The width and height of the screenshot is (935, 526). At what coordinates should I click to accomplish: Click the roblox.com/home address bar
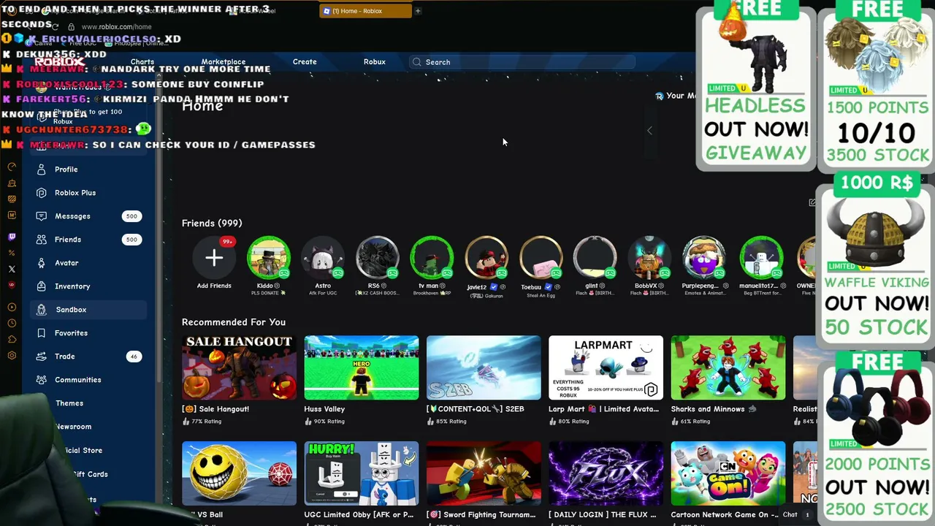click(x=116, y=27)
